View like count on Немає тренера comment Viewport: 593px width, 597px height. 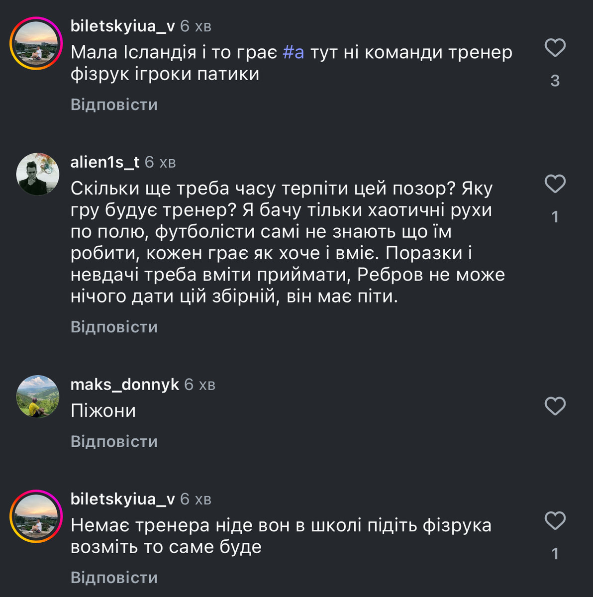pos(555,554)
